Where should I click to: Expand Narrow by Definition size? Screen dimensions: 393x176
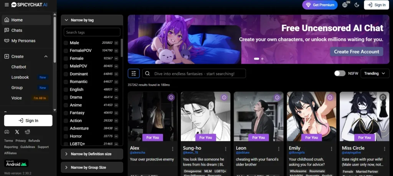pyautogui.click(x=92, y=154)
